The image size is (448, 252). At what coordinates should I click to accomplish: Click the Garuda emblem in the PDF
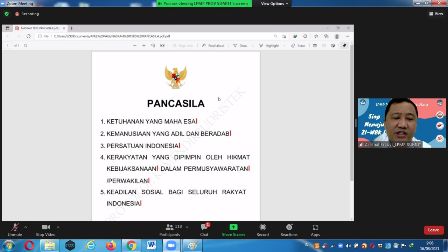click(x=176, y=77)
